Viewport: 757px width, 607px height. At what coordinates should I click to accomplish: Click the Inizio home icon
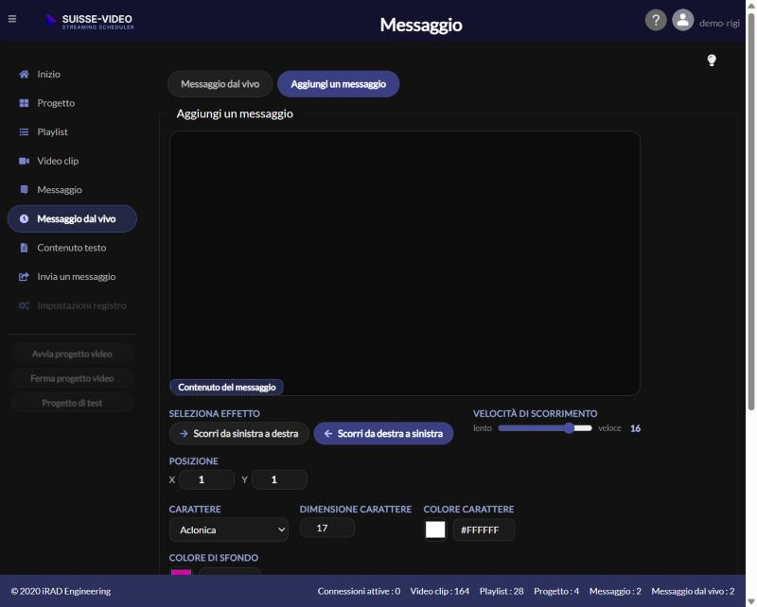click(x=24, y=75)
